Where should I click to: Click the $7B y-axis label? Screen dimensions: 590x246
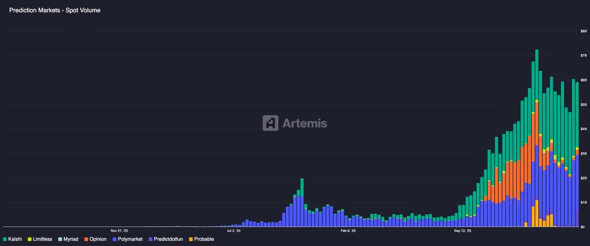[584, 55]
